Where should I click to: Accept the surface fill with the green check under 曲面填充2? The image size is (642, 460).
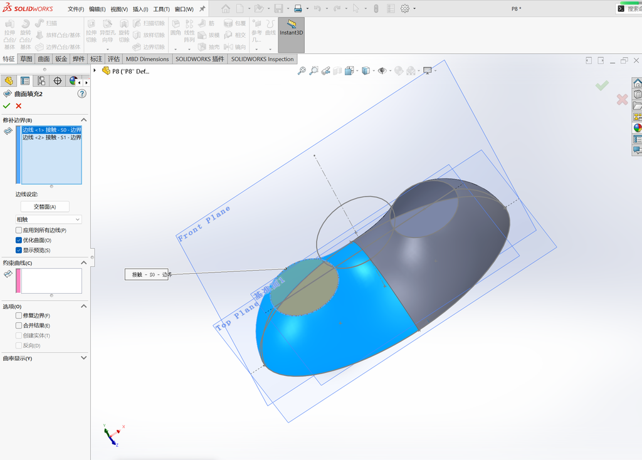[x=6, y=106]
